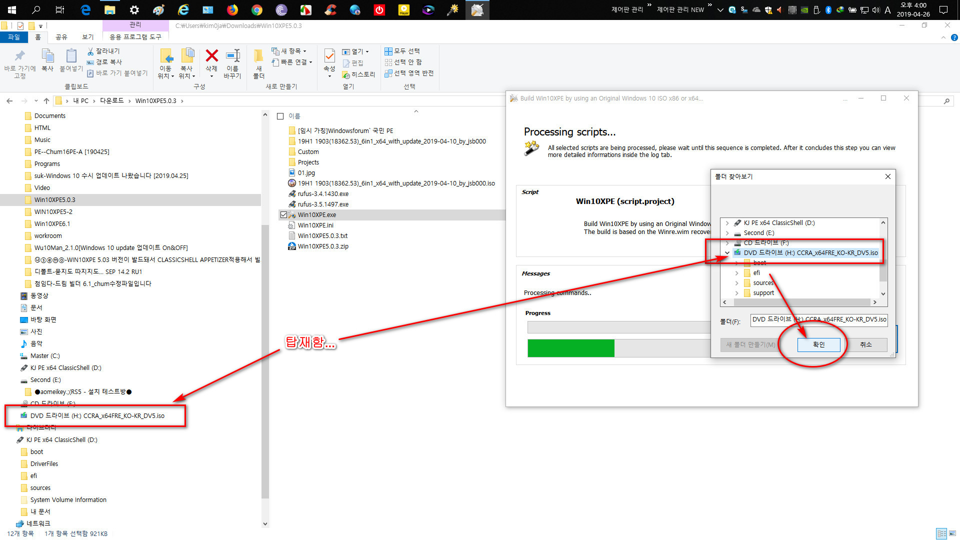Expand the support folder in dialog
The width and height of the screenshot is (960, 540).
[x=736, y=293]
